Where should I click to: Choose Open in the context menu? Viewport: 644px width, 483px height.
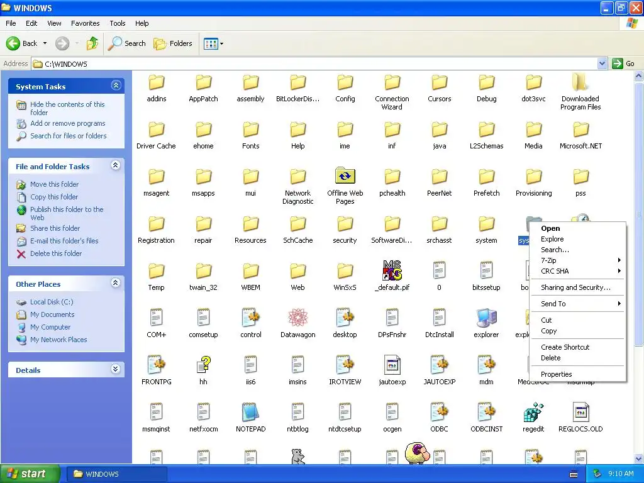click(x=577, y=228)
